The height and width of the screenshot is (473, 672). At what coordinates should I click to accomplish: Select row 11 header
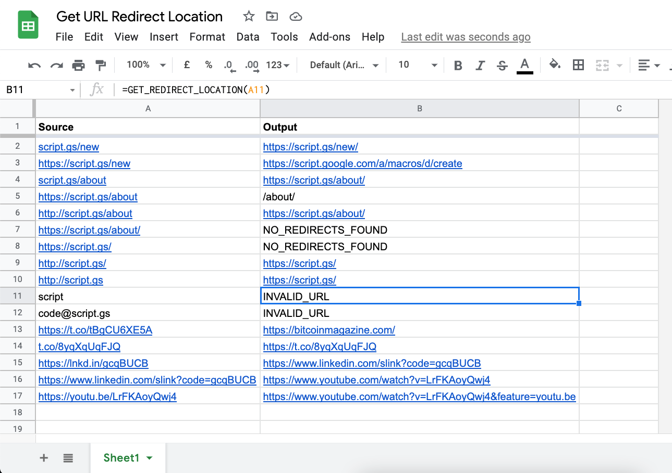pyautogui.click(x=18, y=296)
